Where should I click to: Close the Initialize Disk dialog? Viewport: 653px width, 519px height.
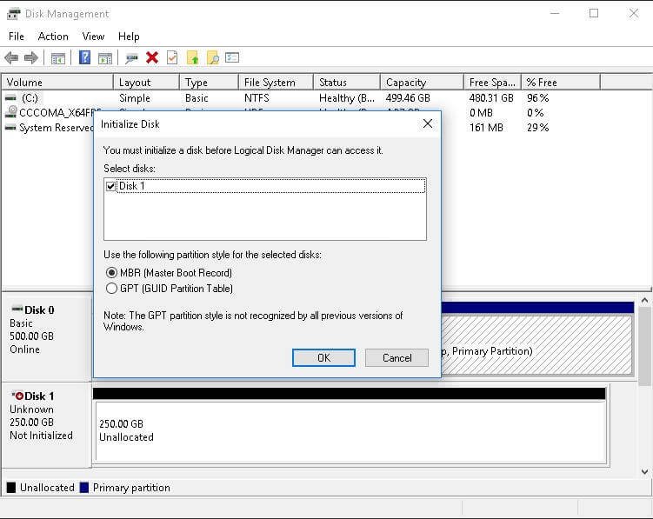428,123
